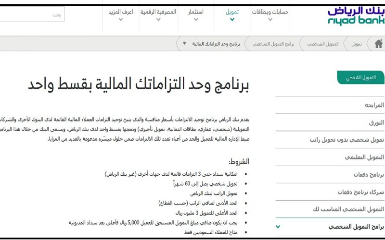Click condition الحد الأعلى للتمويل 3 مليون ريال
This screenshot has height=240, width=385.
pyautogui.click(x=206, y=213)
